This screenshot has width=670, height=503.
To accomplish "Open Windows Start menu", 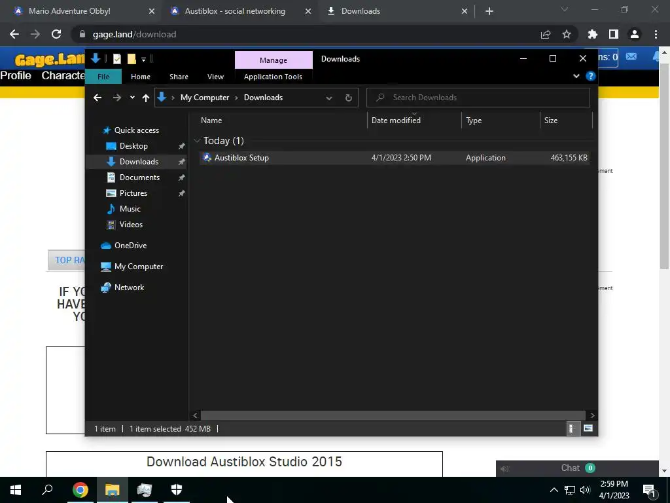I will (16, 489).
